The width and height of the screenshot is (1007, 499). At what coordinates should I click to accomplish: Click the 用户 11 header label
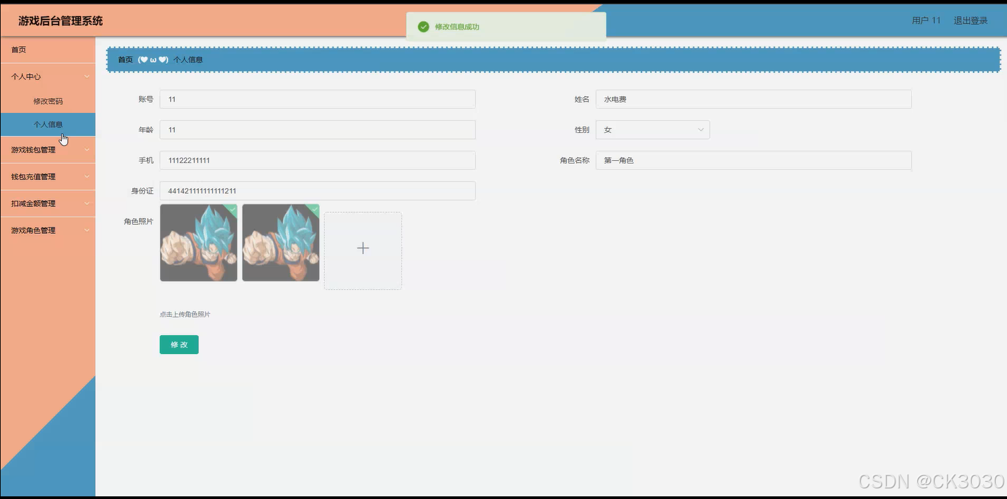pos(927,21)
